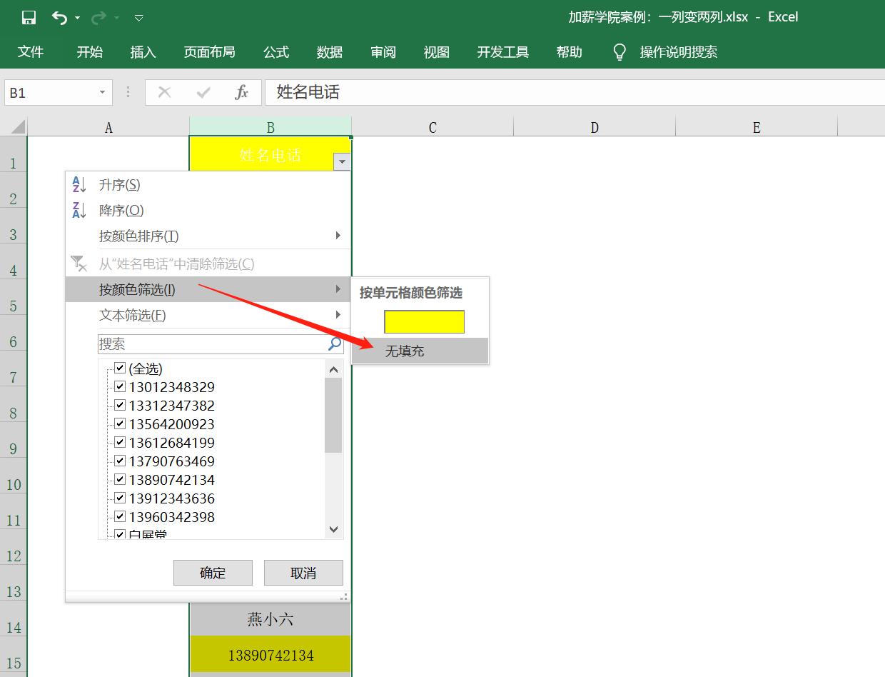Click the search magnifier icon in filter box

point(333,344)
